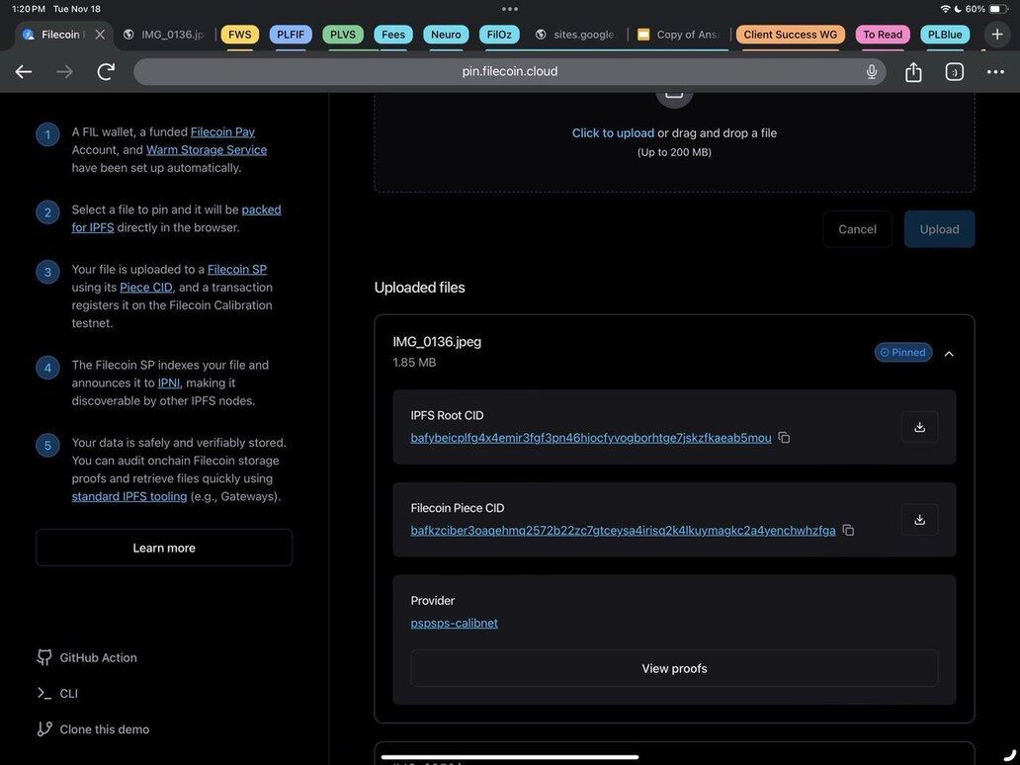
Task: Tap the microphone in address bar
Action: click(872, 72)
